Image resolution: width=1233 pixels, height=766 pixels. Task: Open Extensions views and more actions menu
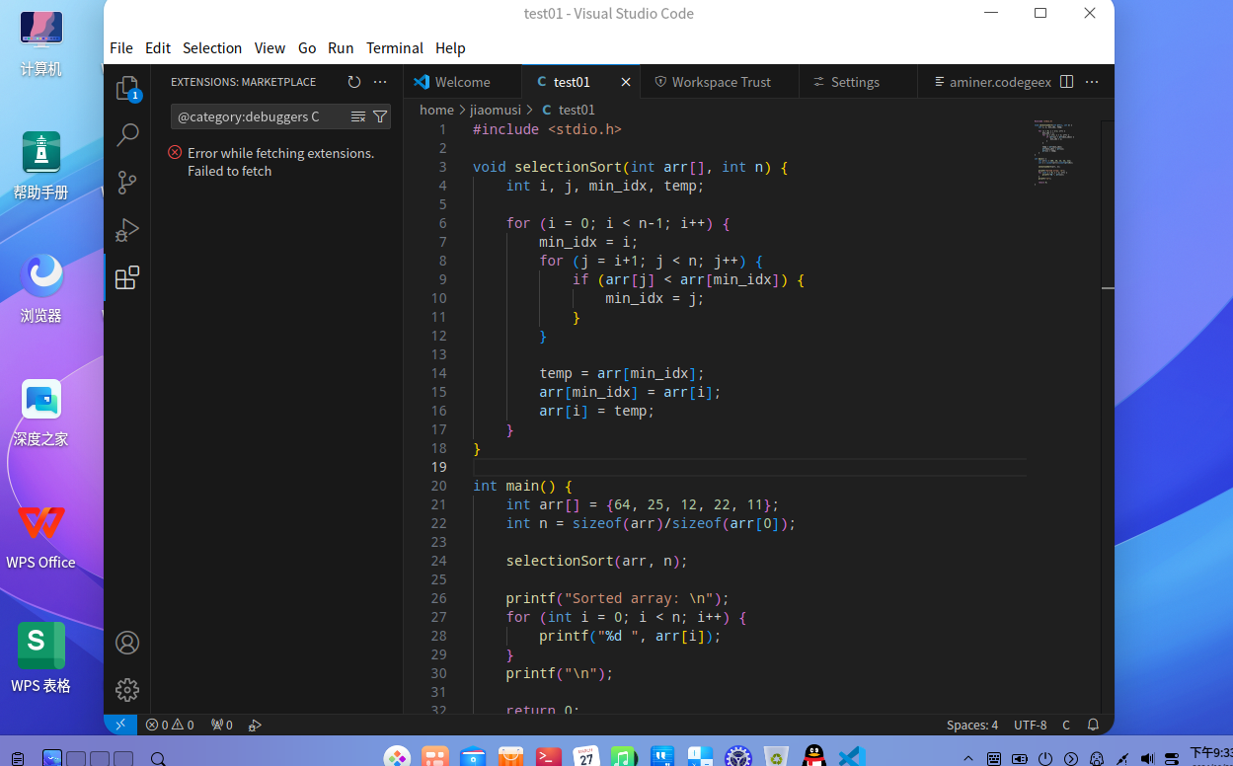pyautogui.click(x=380, y=82)
